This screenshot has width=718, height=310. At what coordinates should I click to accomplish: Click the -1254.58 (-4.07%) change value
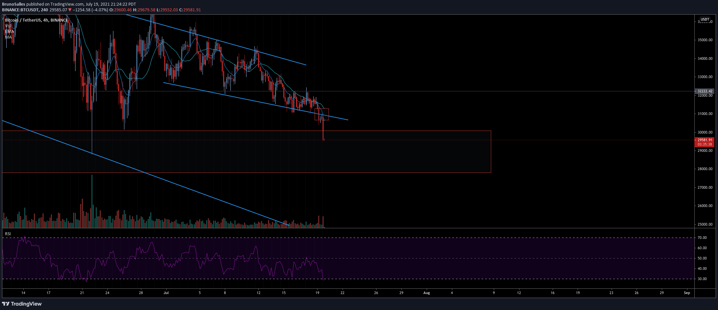90,10
